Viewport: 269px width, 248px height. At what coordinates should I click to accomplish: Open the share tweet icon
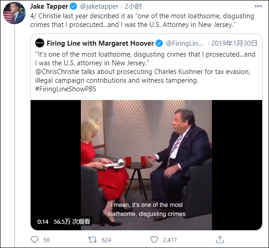tap(220, 239)
